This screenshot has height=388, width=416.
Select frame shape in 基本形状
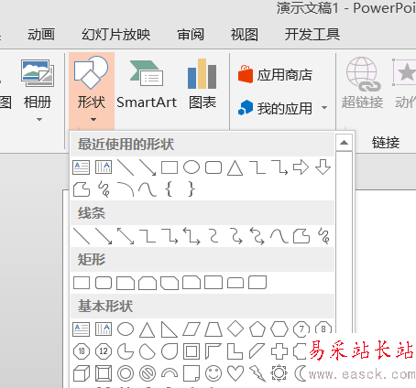click(192, 351)
